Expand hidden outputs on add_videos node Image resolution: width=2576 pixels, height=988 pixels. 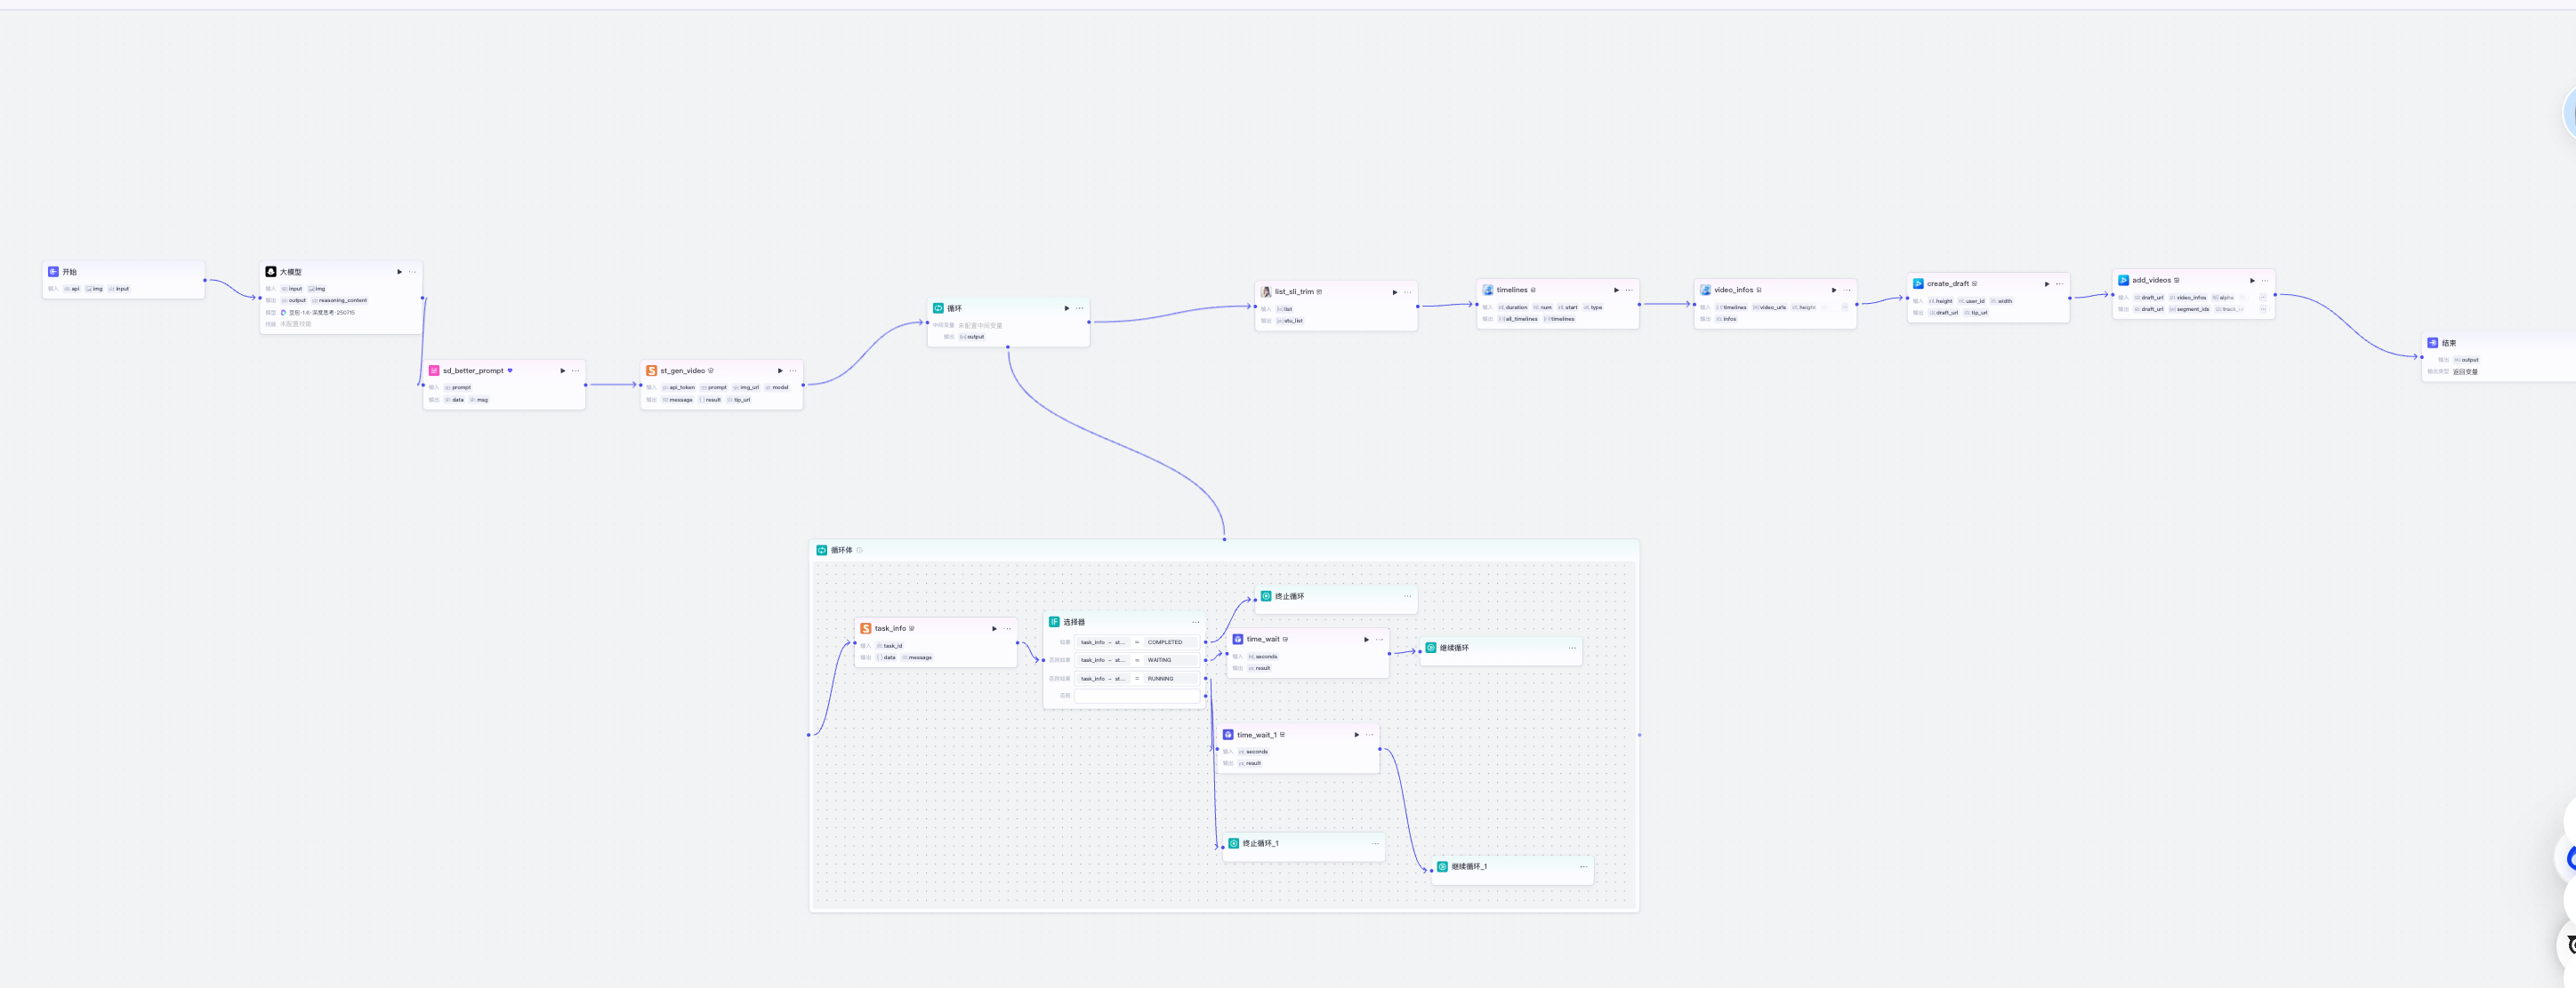(2262, 310)
